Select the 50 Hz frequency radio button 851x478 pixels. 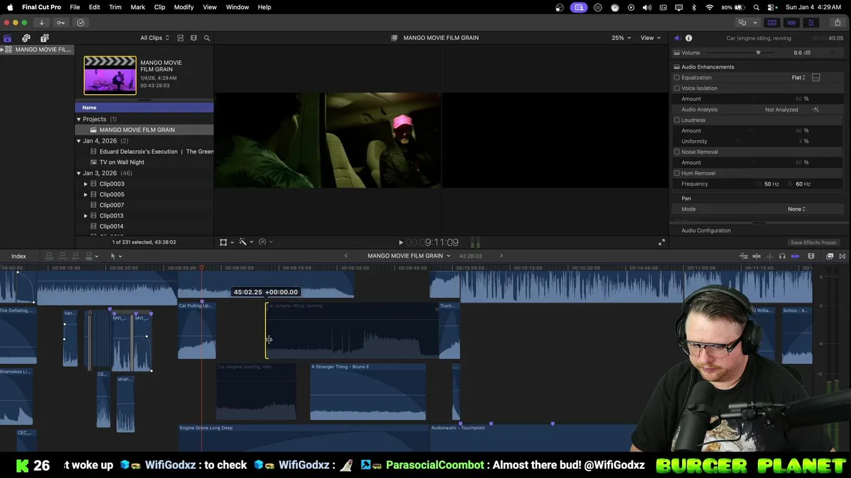click(x=759, y=184)
